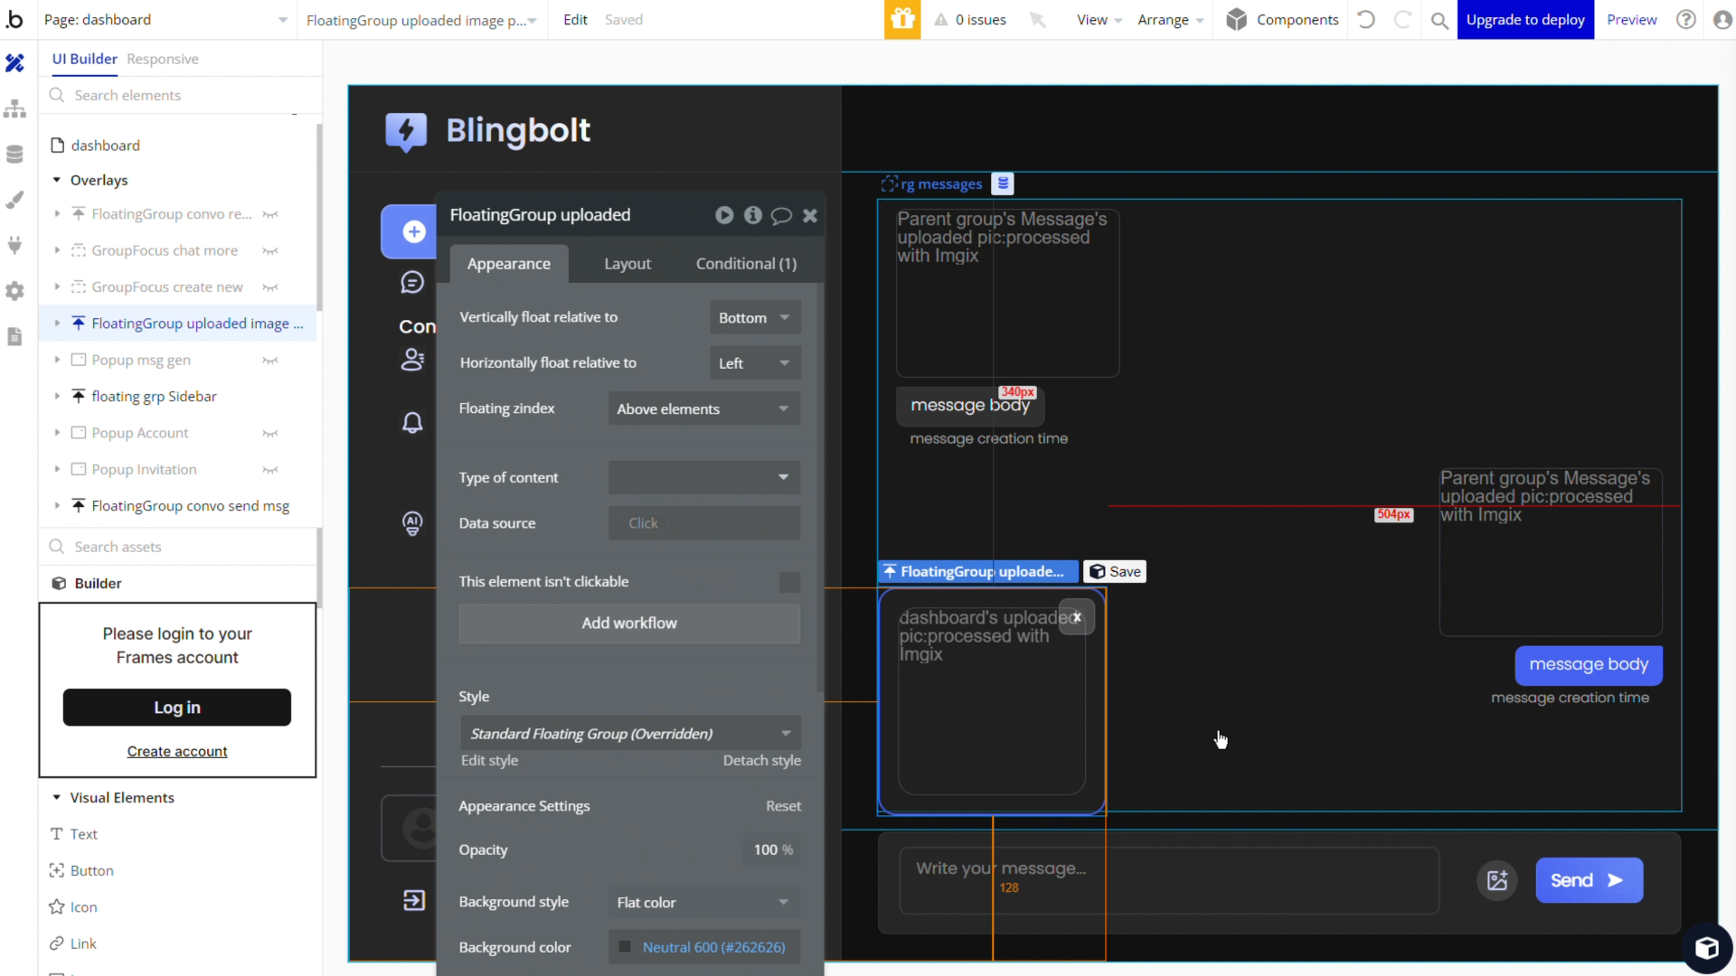Open the comment bubble in property editor

tap(781, 215)
